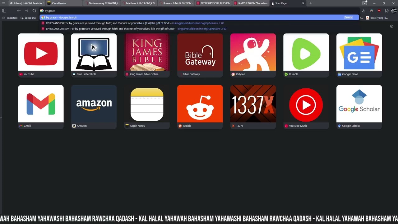
Task: Open the downloads icon in the toolbar
Action: coord(363,11)
